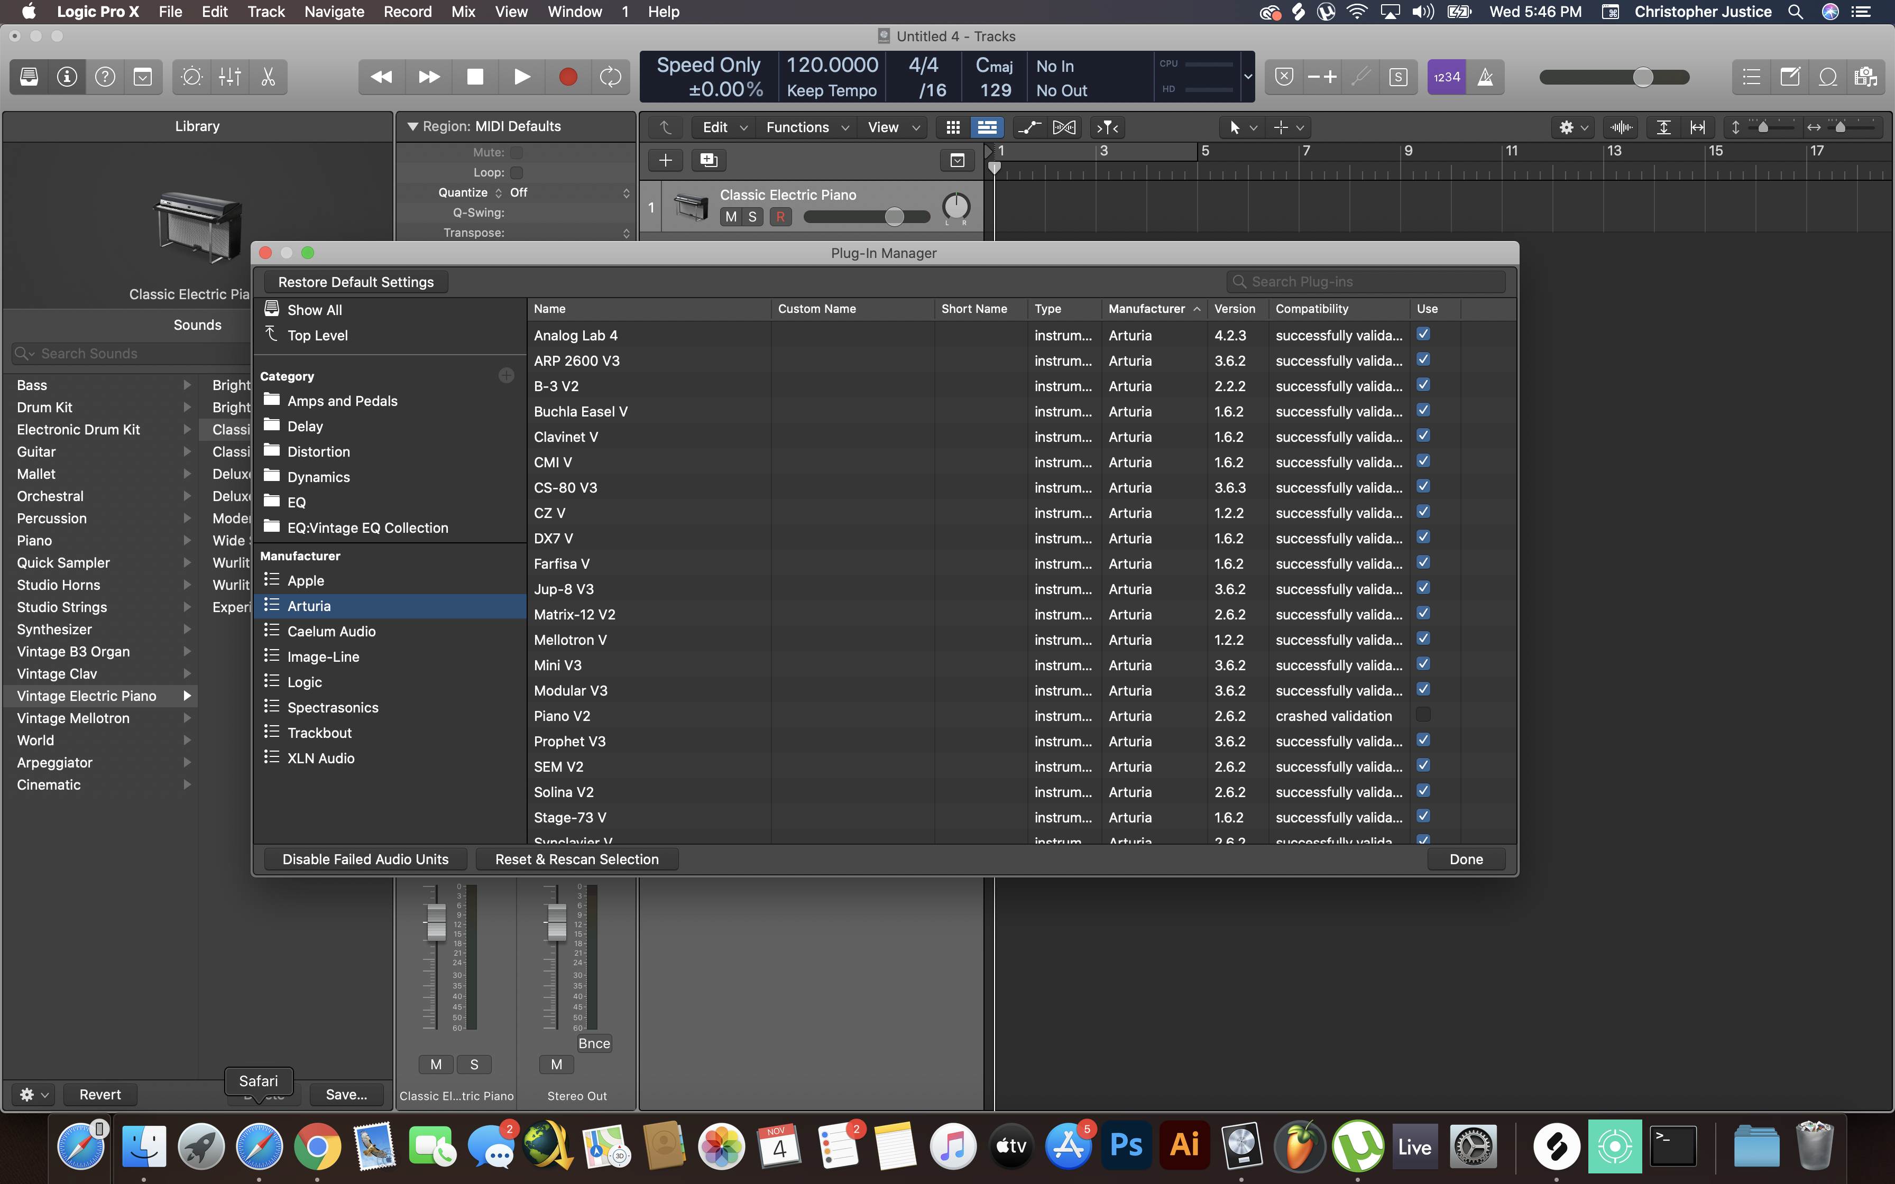The height and width of the screenshot is (1184, 1895).
Task: Enable Count-in 1234 button
Action: pyautogui.click(x=1446, y=77)
